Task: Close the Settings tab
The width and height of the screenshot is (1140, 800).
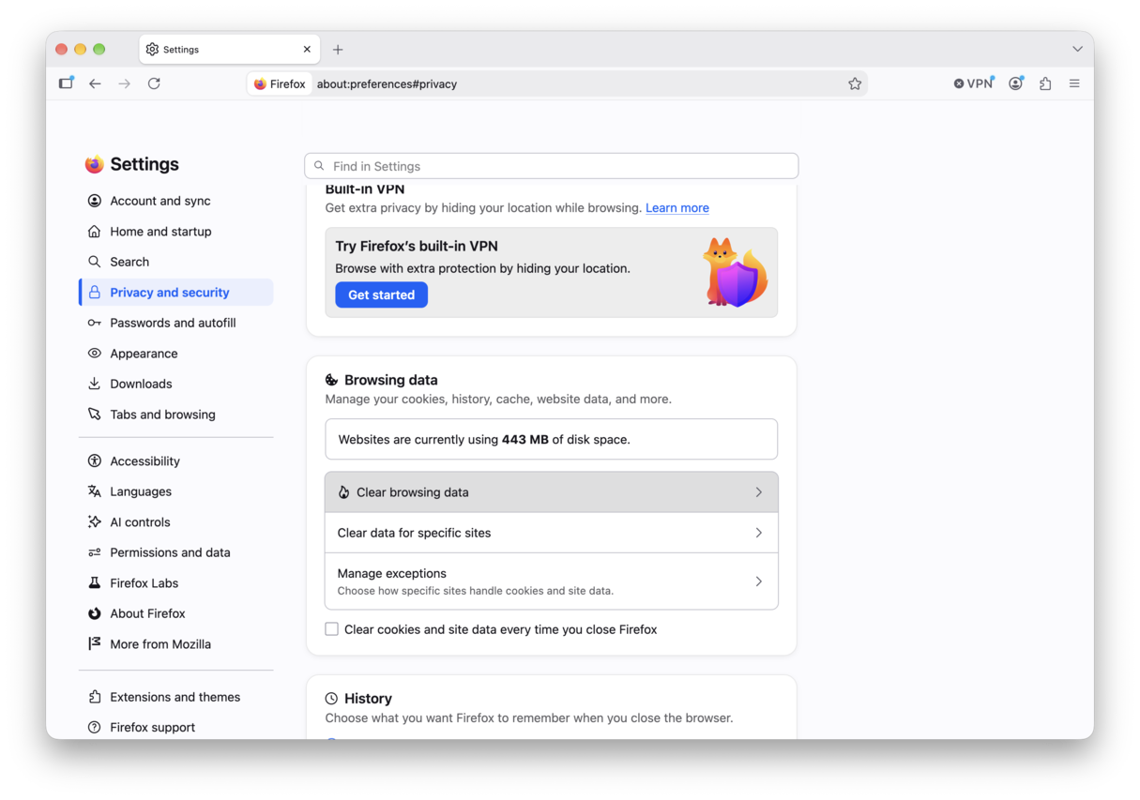Action: tap(307, 50)
